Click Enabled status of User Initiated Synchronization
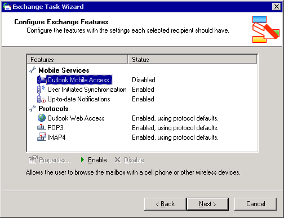Screen dimensions: 284x218 pos(143,90)
